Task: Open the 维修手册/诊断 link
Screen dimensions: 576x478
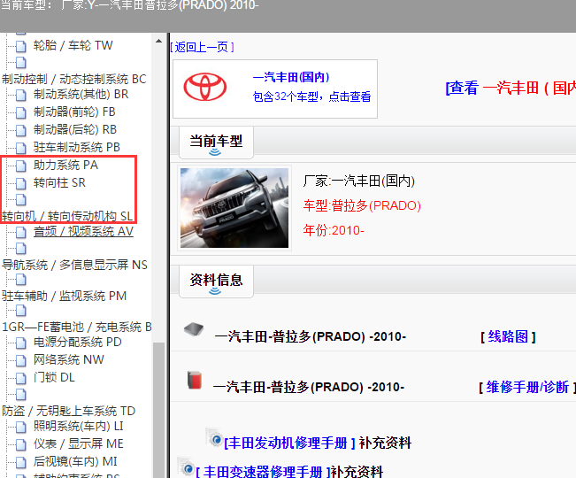Action: [527, 387]
